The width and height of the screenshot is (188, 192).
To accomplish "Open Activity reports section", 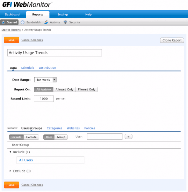I will (55, 22).
